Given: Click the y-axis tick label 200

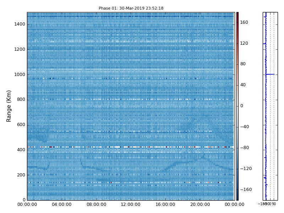Looking at the screenshot, I should [21, 175].
